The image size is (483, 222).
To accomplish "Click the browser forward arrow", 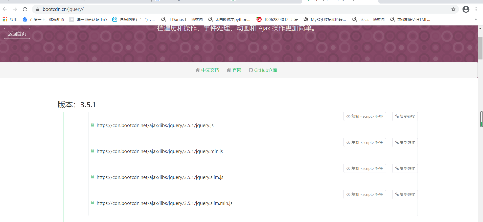I will click(x=15, y=9).
